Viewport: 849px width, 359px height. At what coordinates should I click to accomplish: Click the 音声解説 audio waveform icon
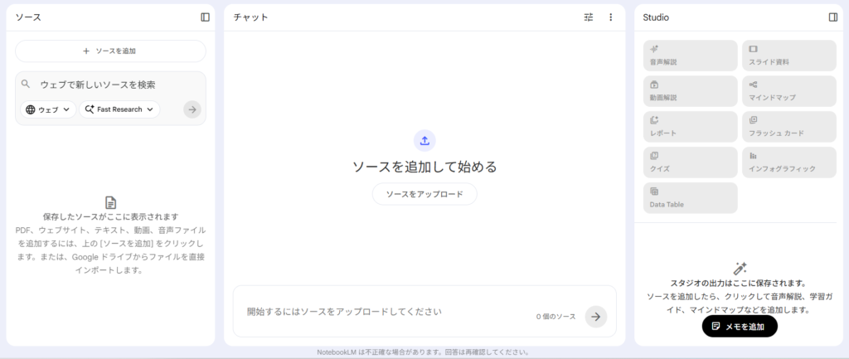(x=654, y=49)
